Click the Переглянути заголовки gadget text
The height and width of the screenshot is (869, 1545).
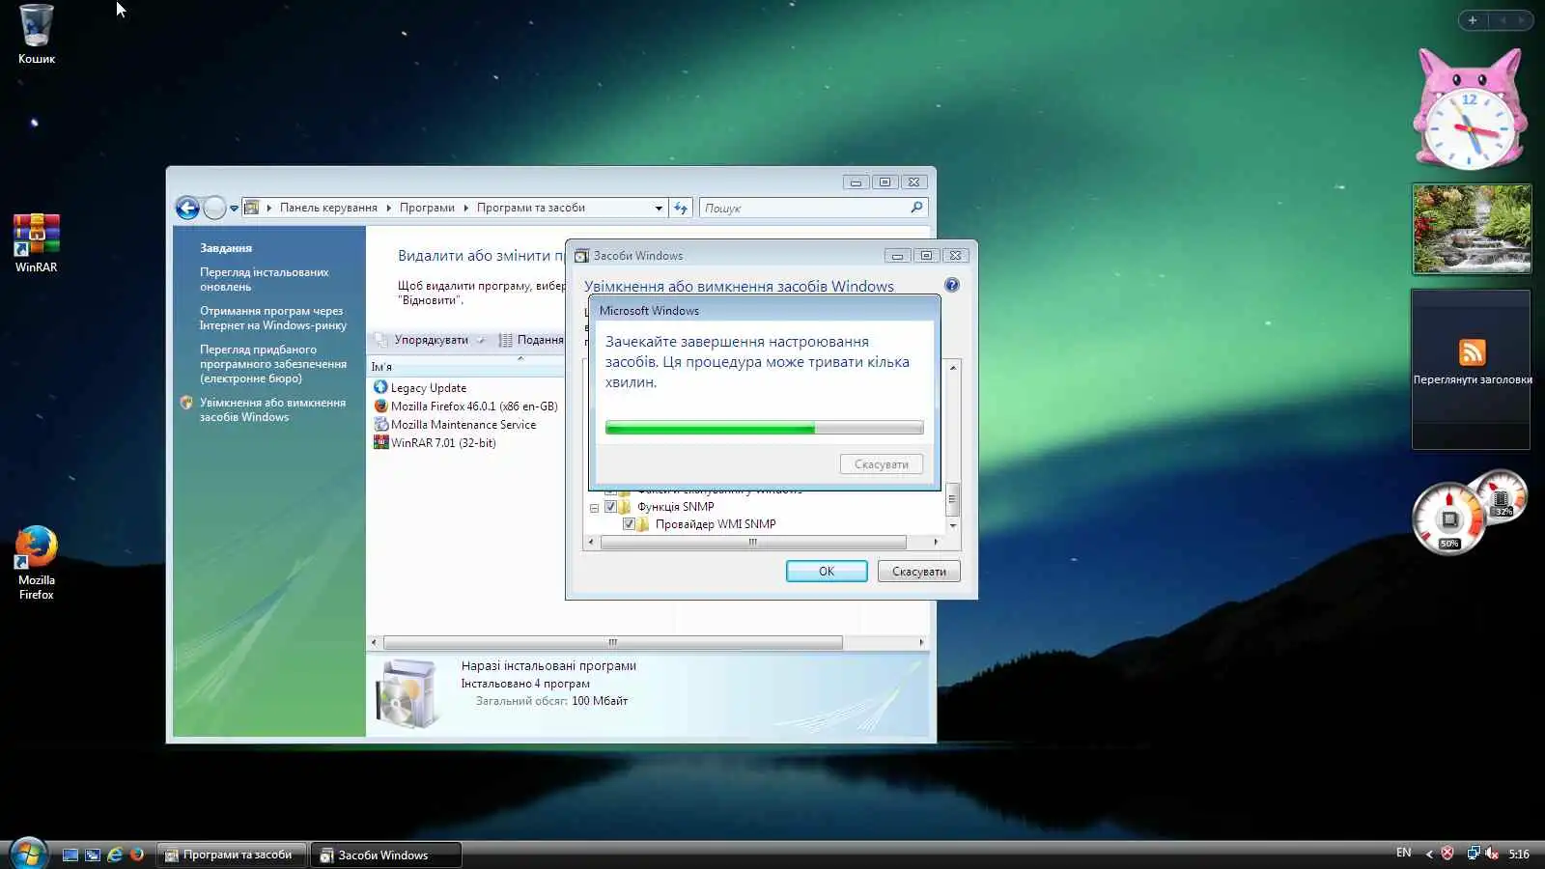pos(1472,379)
